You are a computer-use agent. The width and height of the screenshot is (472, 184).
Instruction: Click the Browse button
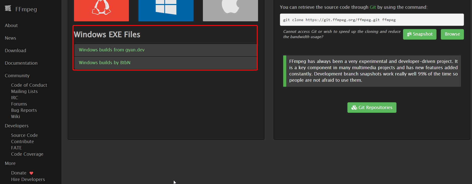click(x=452, y=34)
